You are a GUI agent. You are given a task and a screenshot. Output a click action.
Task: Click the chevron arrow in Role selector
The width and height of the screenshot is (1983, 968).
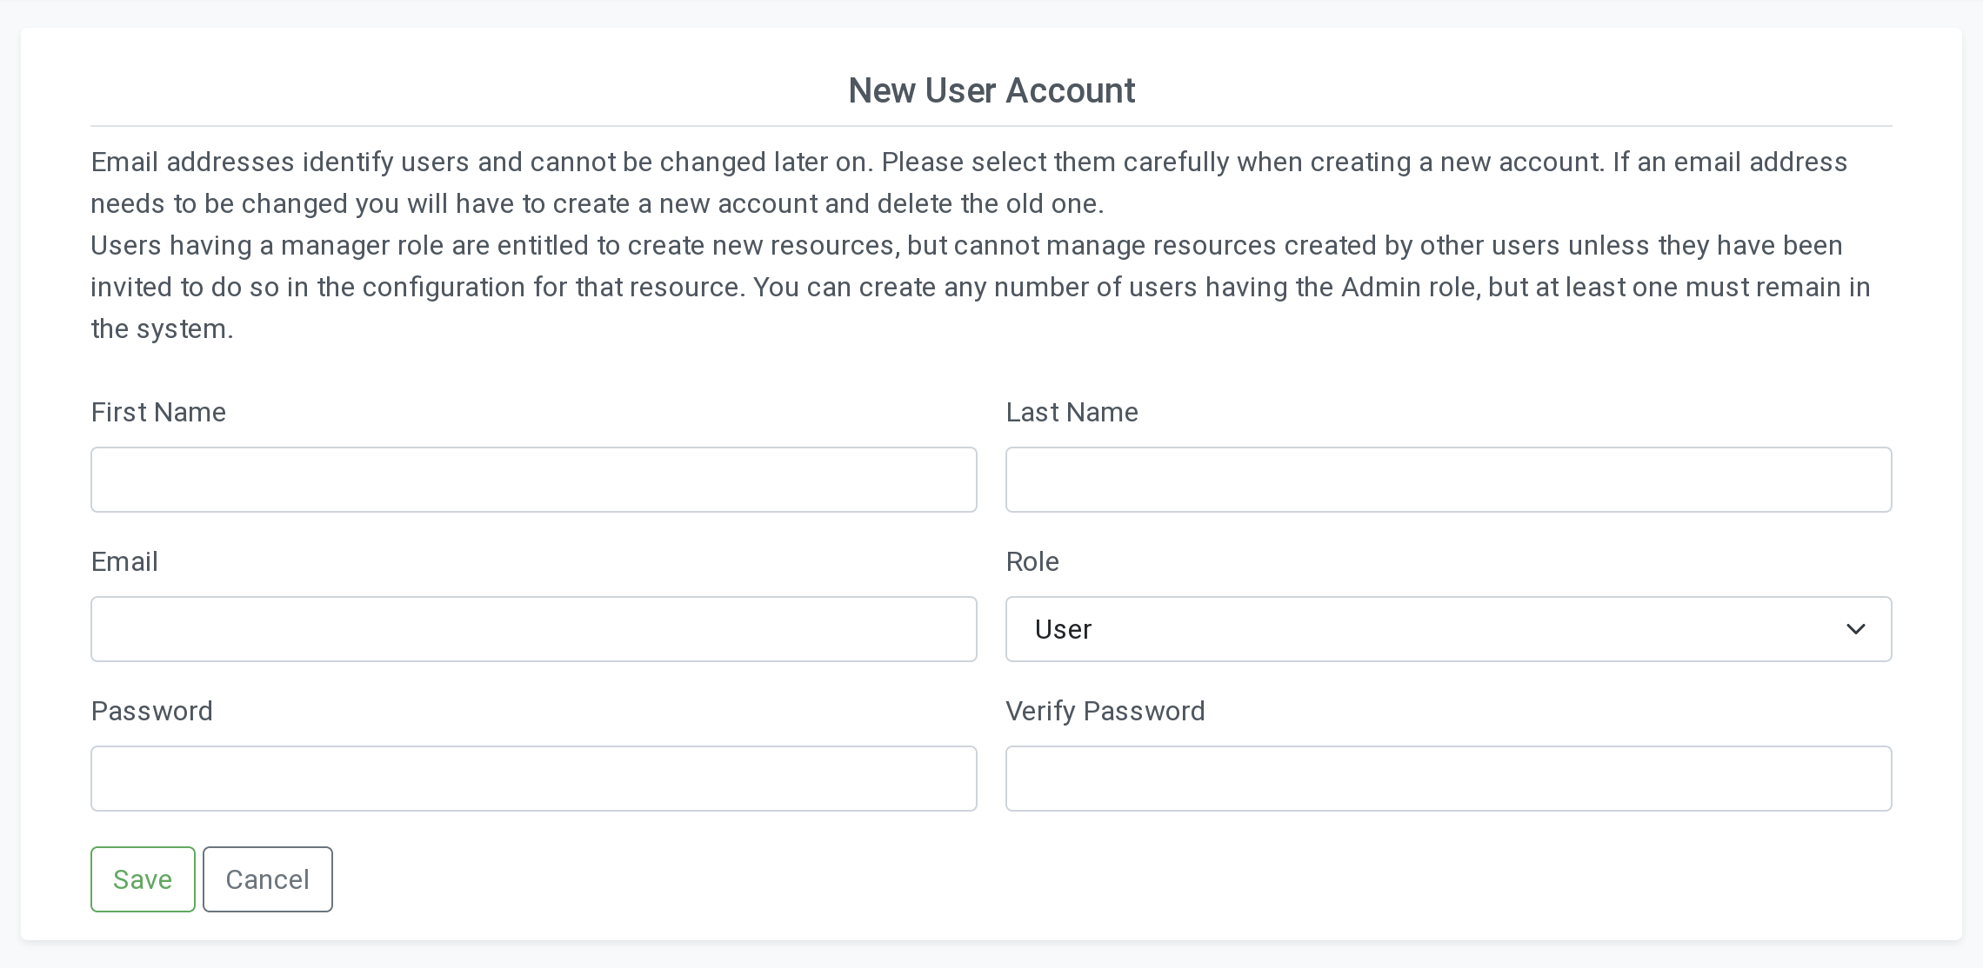coord(1855,629)
